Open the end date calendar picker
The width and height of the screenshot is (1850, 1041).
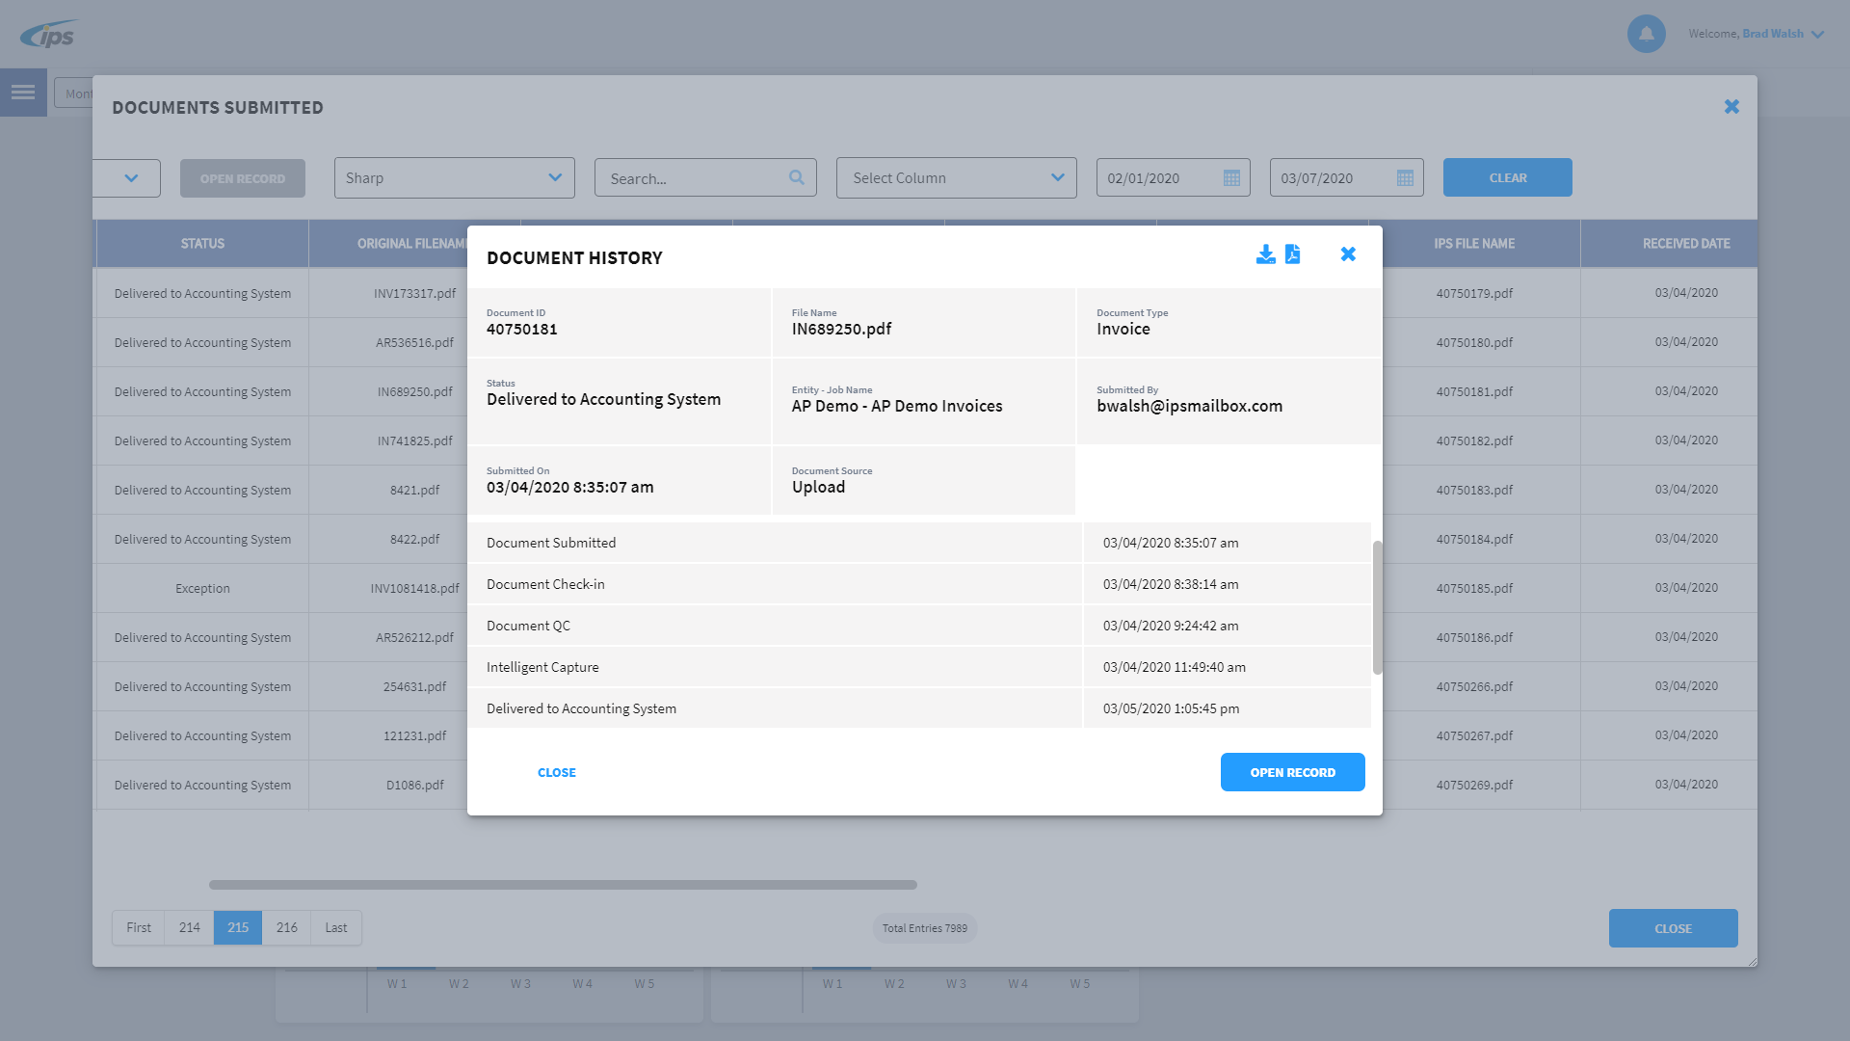(x=1405, y=178)
